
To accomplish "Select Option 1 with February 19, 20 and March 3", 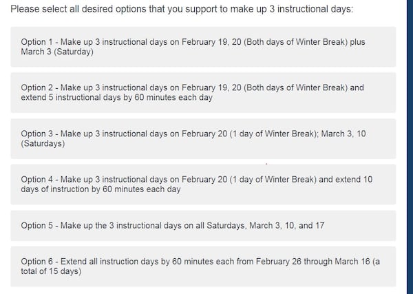I will 203,47.
